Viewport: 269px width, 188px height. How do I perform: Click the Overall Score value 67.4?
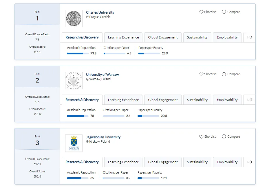pyautogui.click(x=37, y=52)
